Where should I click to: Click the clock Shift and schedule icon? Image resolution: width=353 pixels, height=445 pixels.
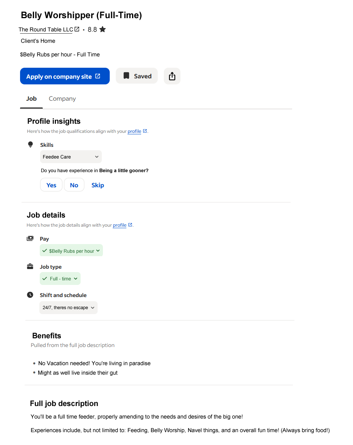click(30, 295)
